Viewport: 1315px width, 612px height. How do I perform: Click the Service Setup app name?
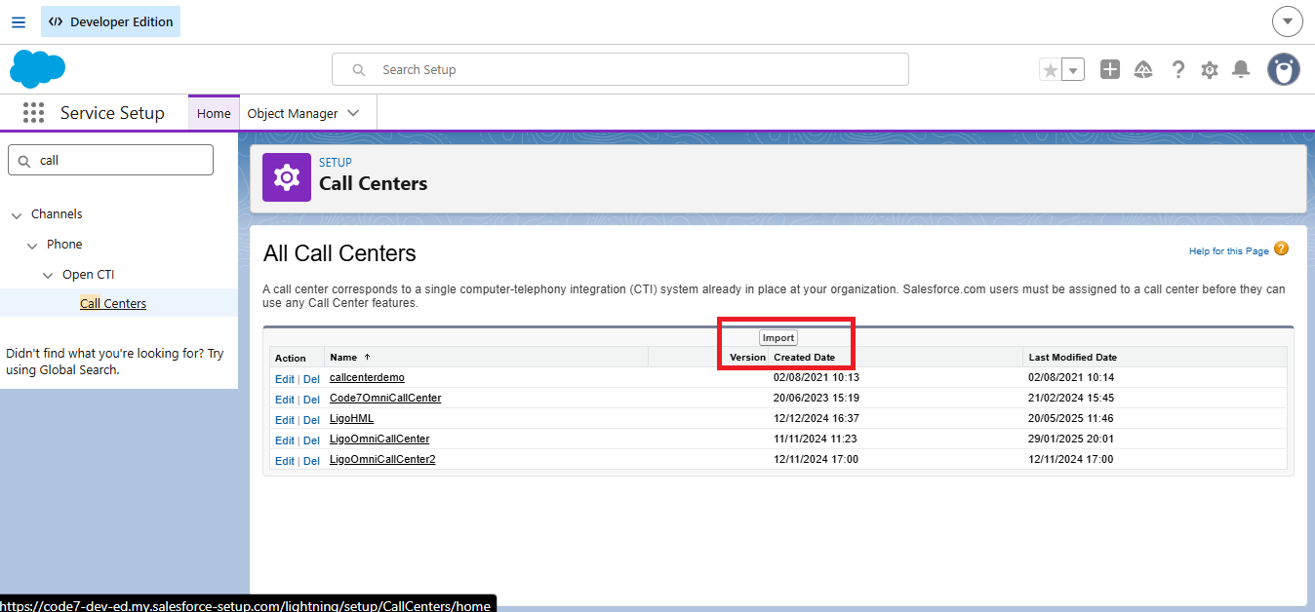pyautogui.click(x=112, y=113)
